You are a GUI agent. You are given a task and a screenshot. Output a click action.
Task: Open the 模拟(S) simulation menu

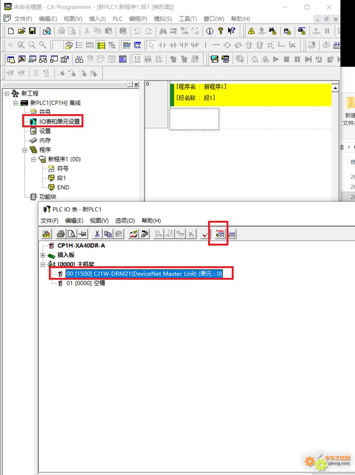(163, 19)
